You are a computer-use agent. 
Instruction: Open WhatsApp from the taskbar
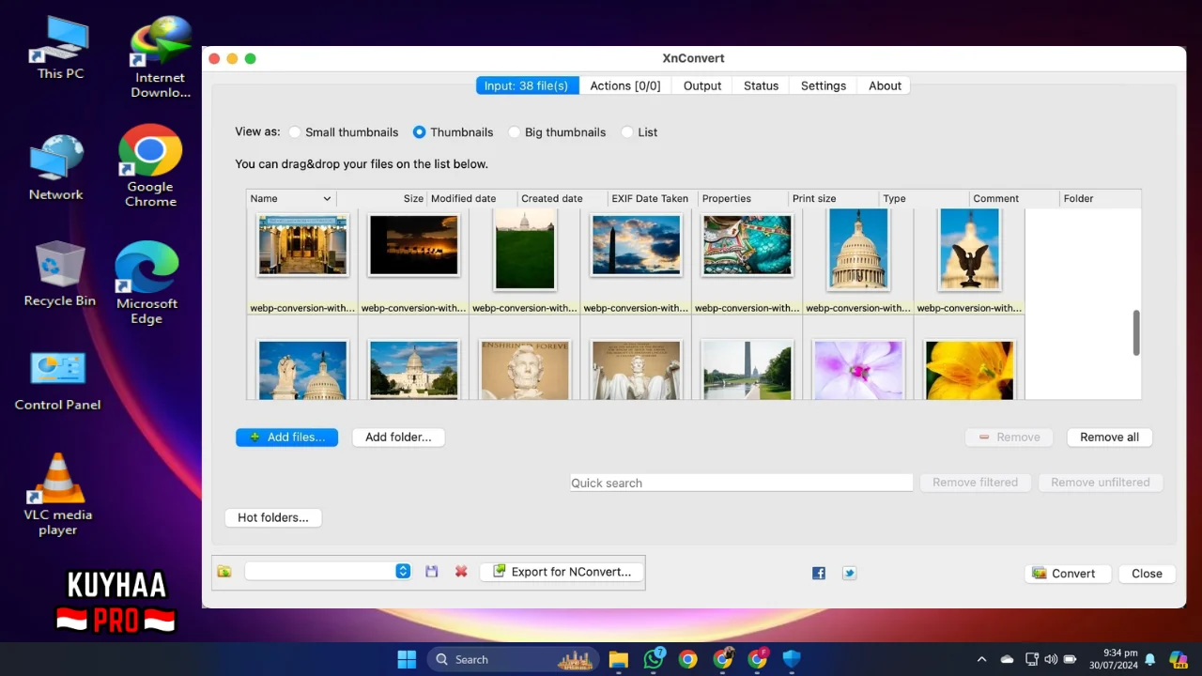654,659
